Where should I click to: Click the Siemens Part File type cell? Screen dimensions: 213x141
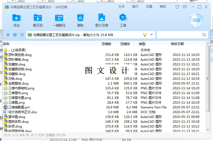click(x=154, y=107)
